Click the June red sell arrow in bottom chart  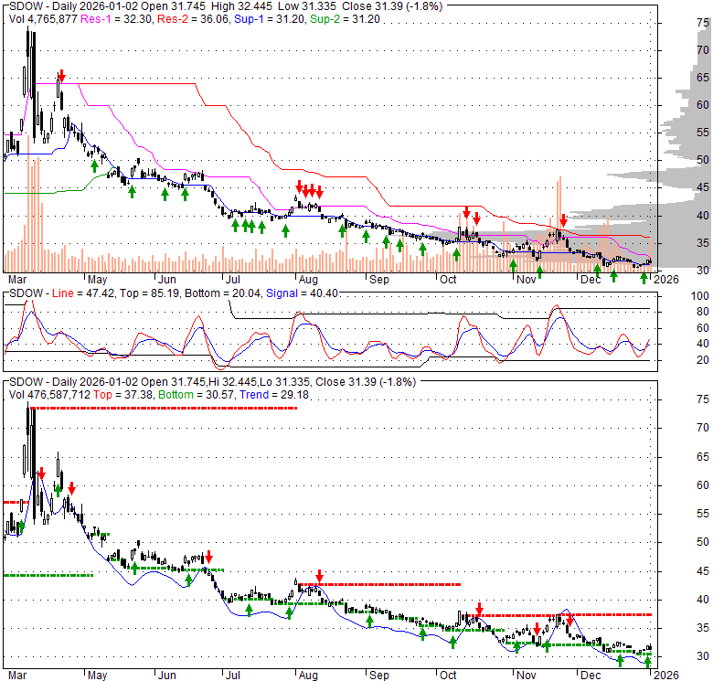click(208, 556)
